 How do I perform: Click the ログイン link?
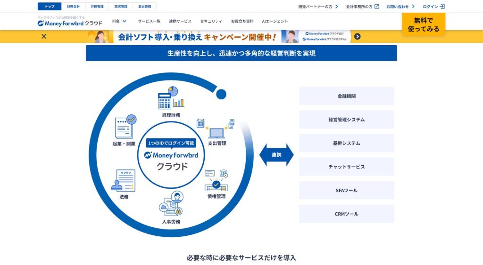(433, 7)
